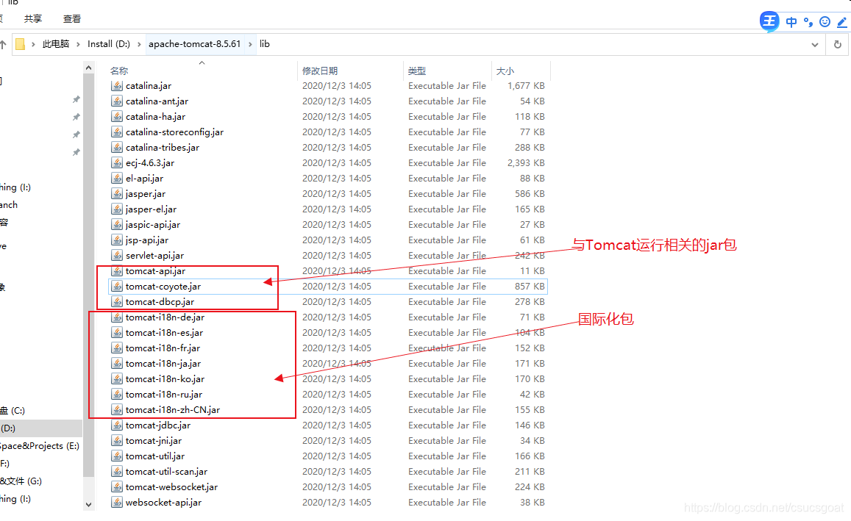
Task: Select the tomcat-jni.jar file name
Action: 154,441
